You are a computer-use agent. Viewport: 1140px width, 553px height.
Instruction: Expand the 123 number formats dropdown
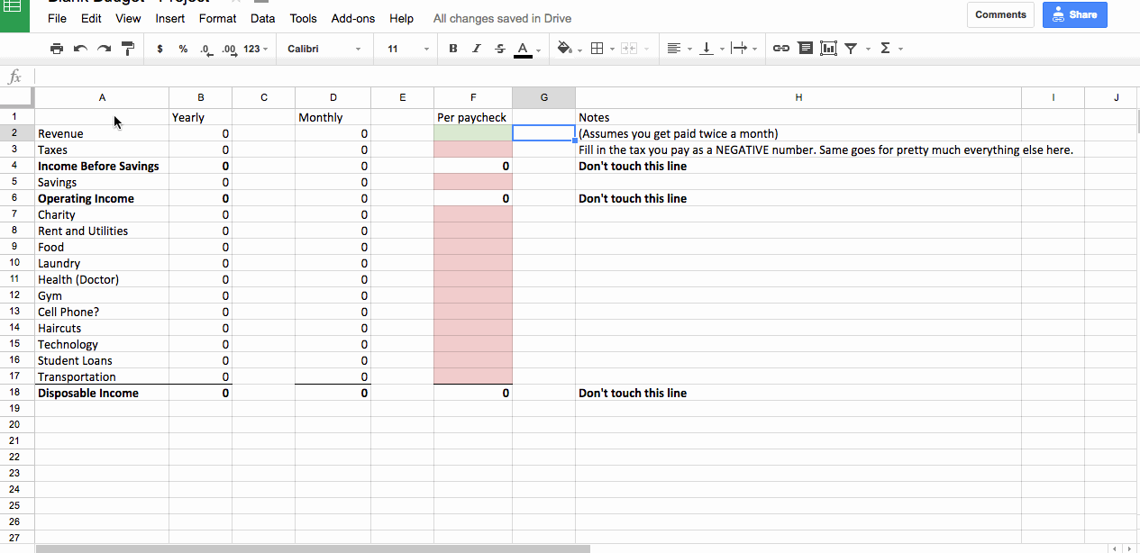click(256, 49)
